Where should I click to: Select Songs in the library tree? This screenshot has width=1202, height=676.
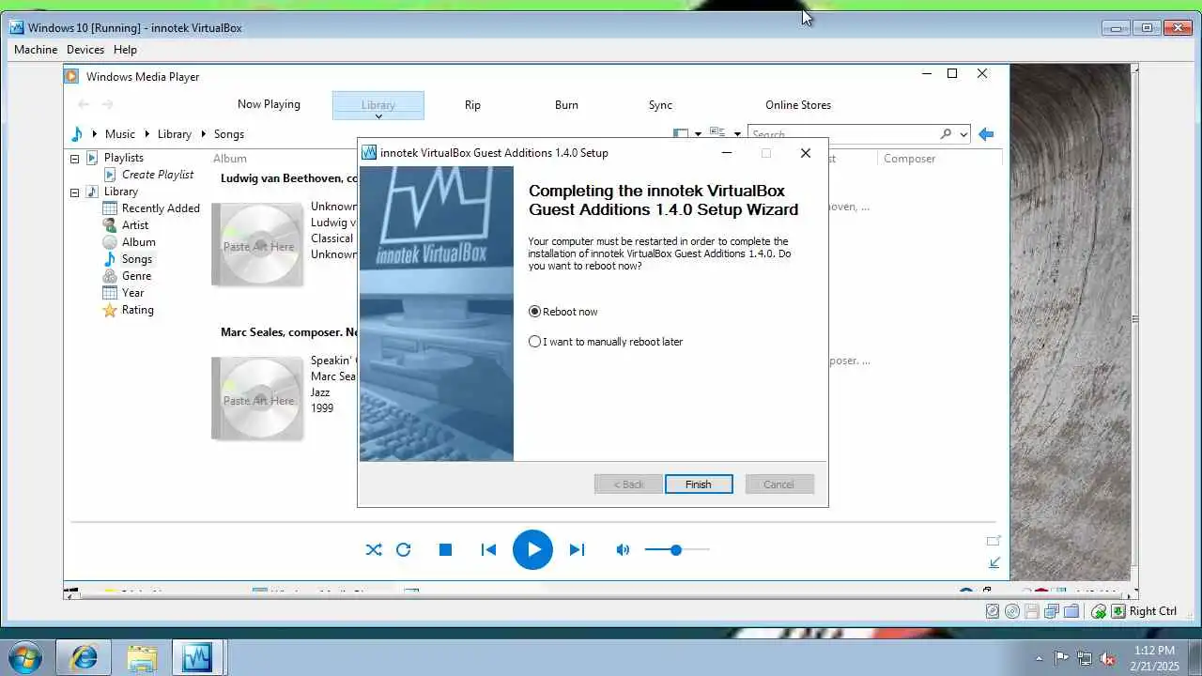(x=137, y=259)
